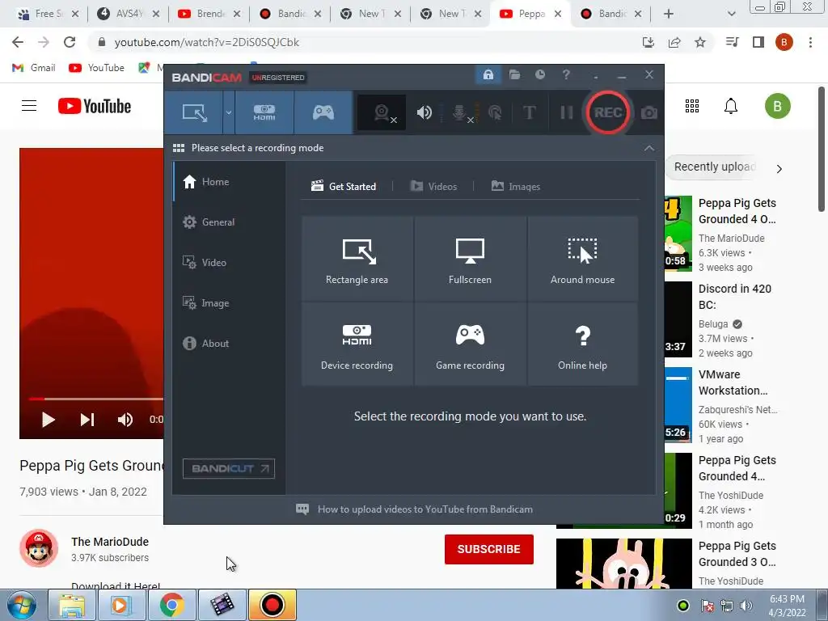The width and height of the screenshot is (828, 621).
Task: Choose the Device recording tile
Action: tap(357, 344)
